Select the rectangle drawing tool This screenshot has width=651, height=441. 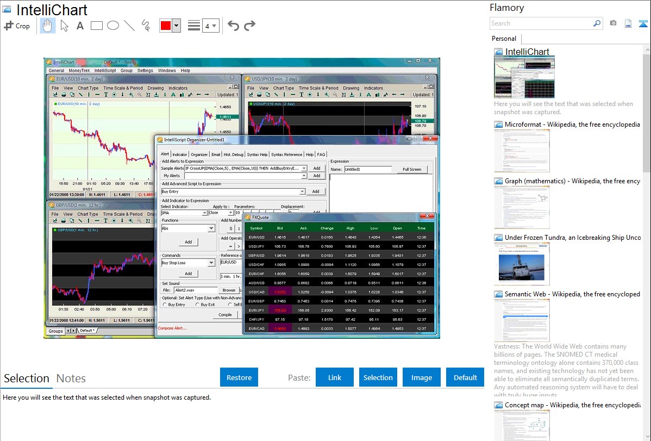tap(96, 26)
